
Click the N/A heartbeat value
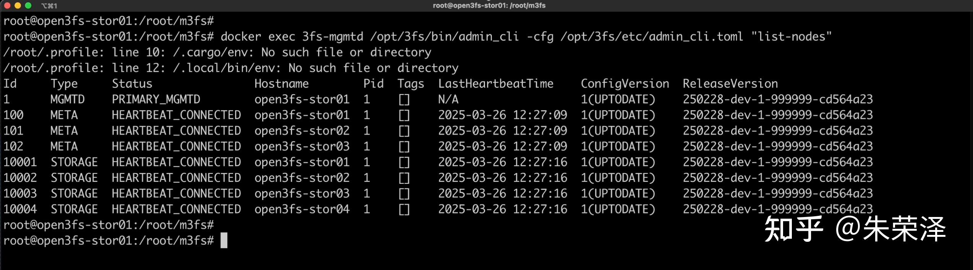448,100
